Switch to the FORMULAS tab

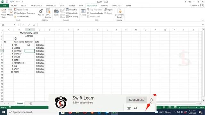click(51, 6)
